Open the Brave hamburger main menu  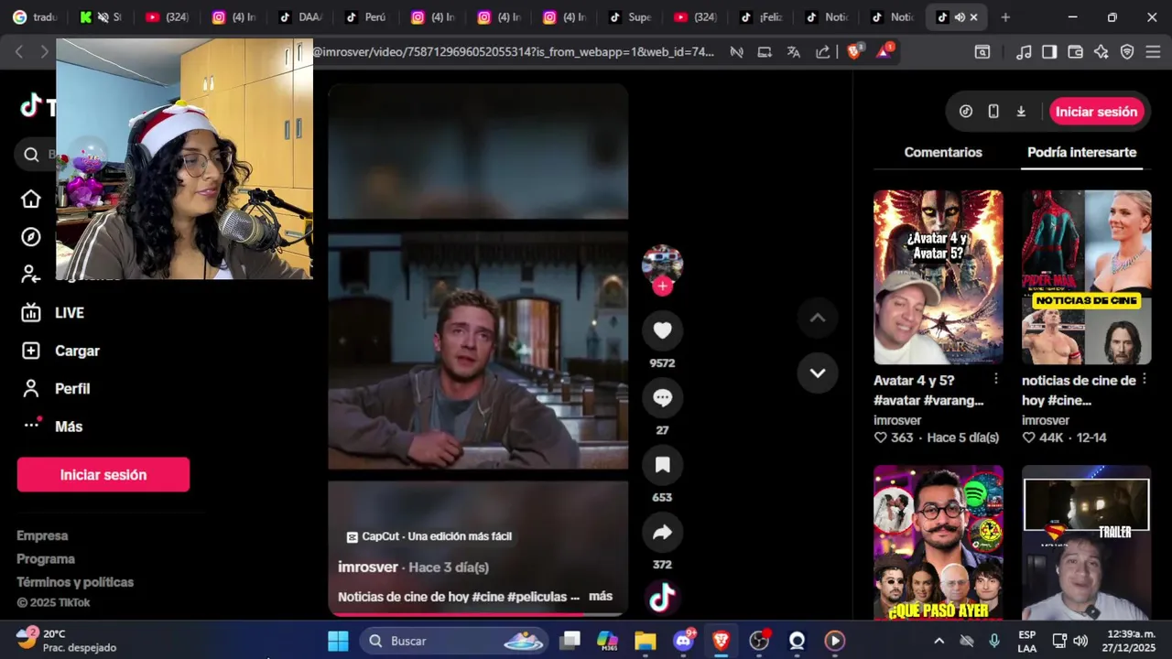tap(1153, 52)
